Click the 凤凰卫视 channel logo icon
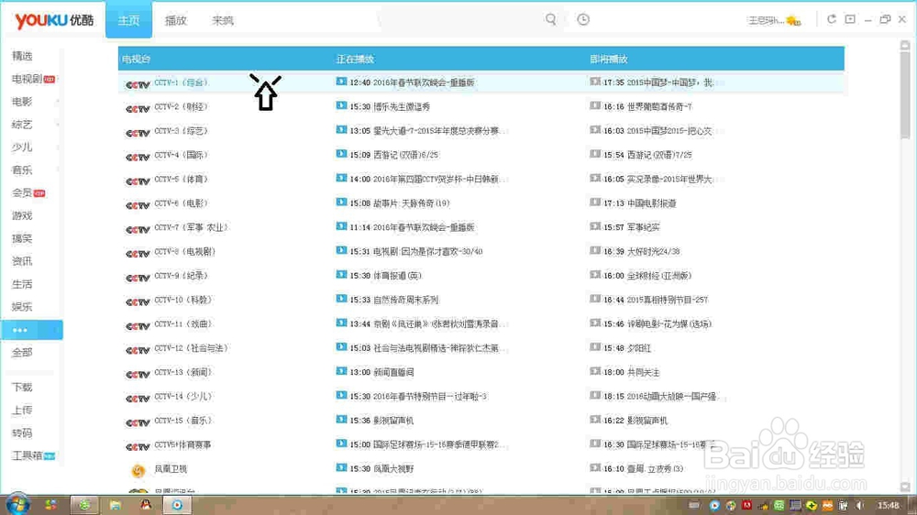This screenshot has height=515, width=917. 138,470
